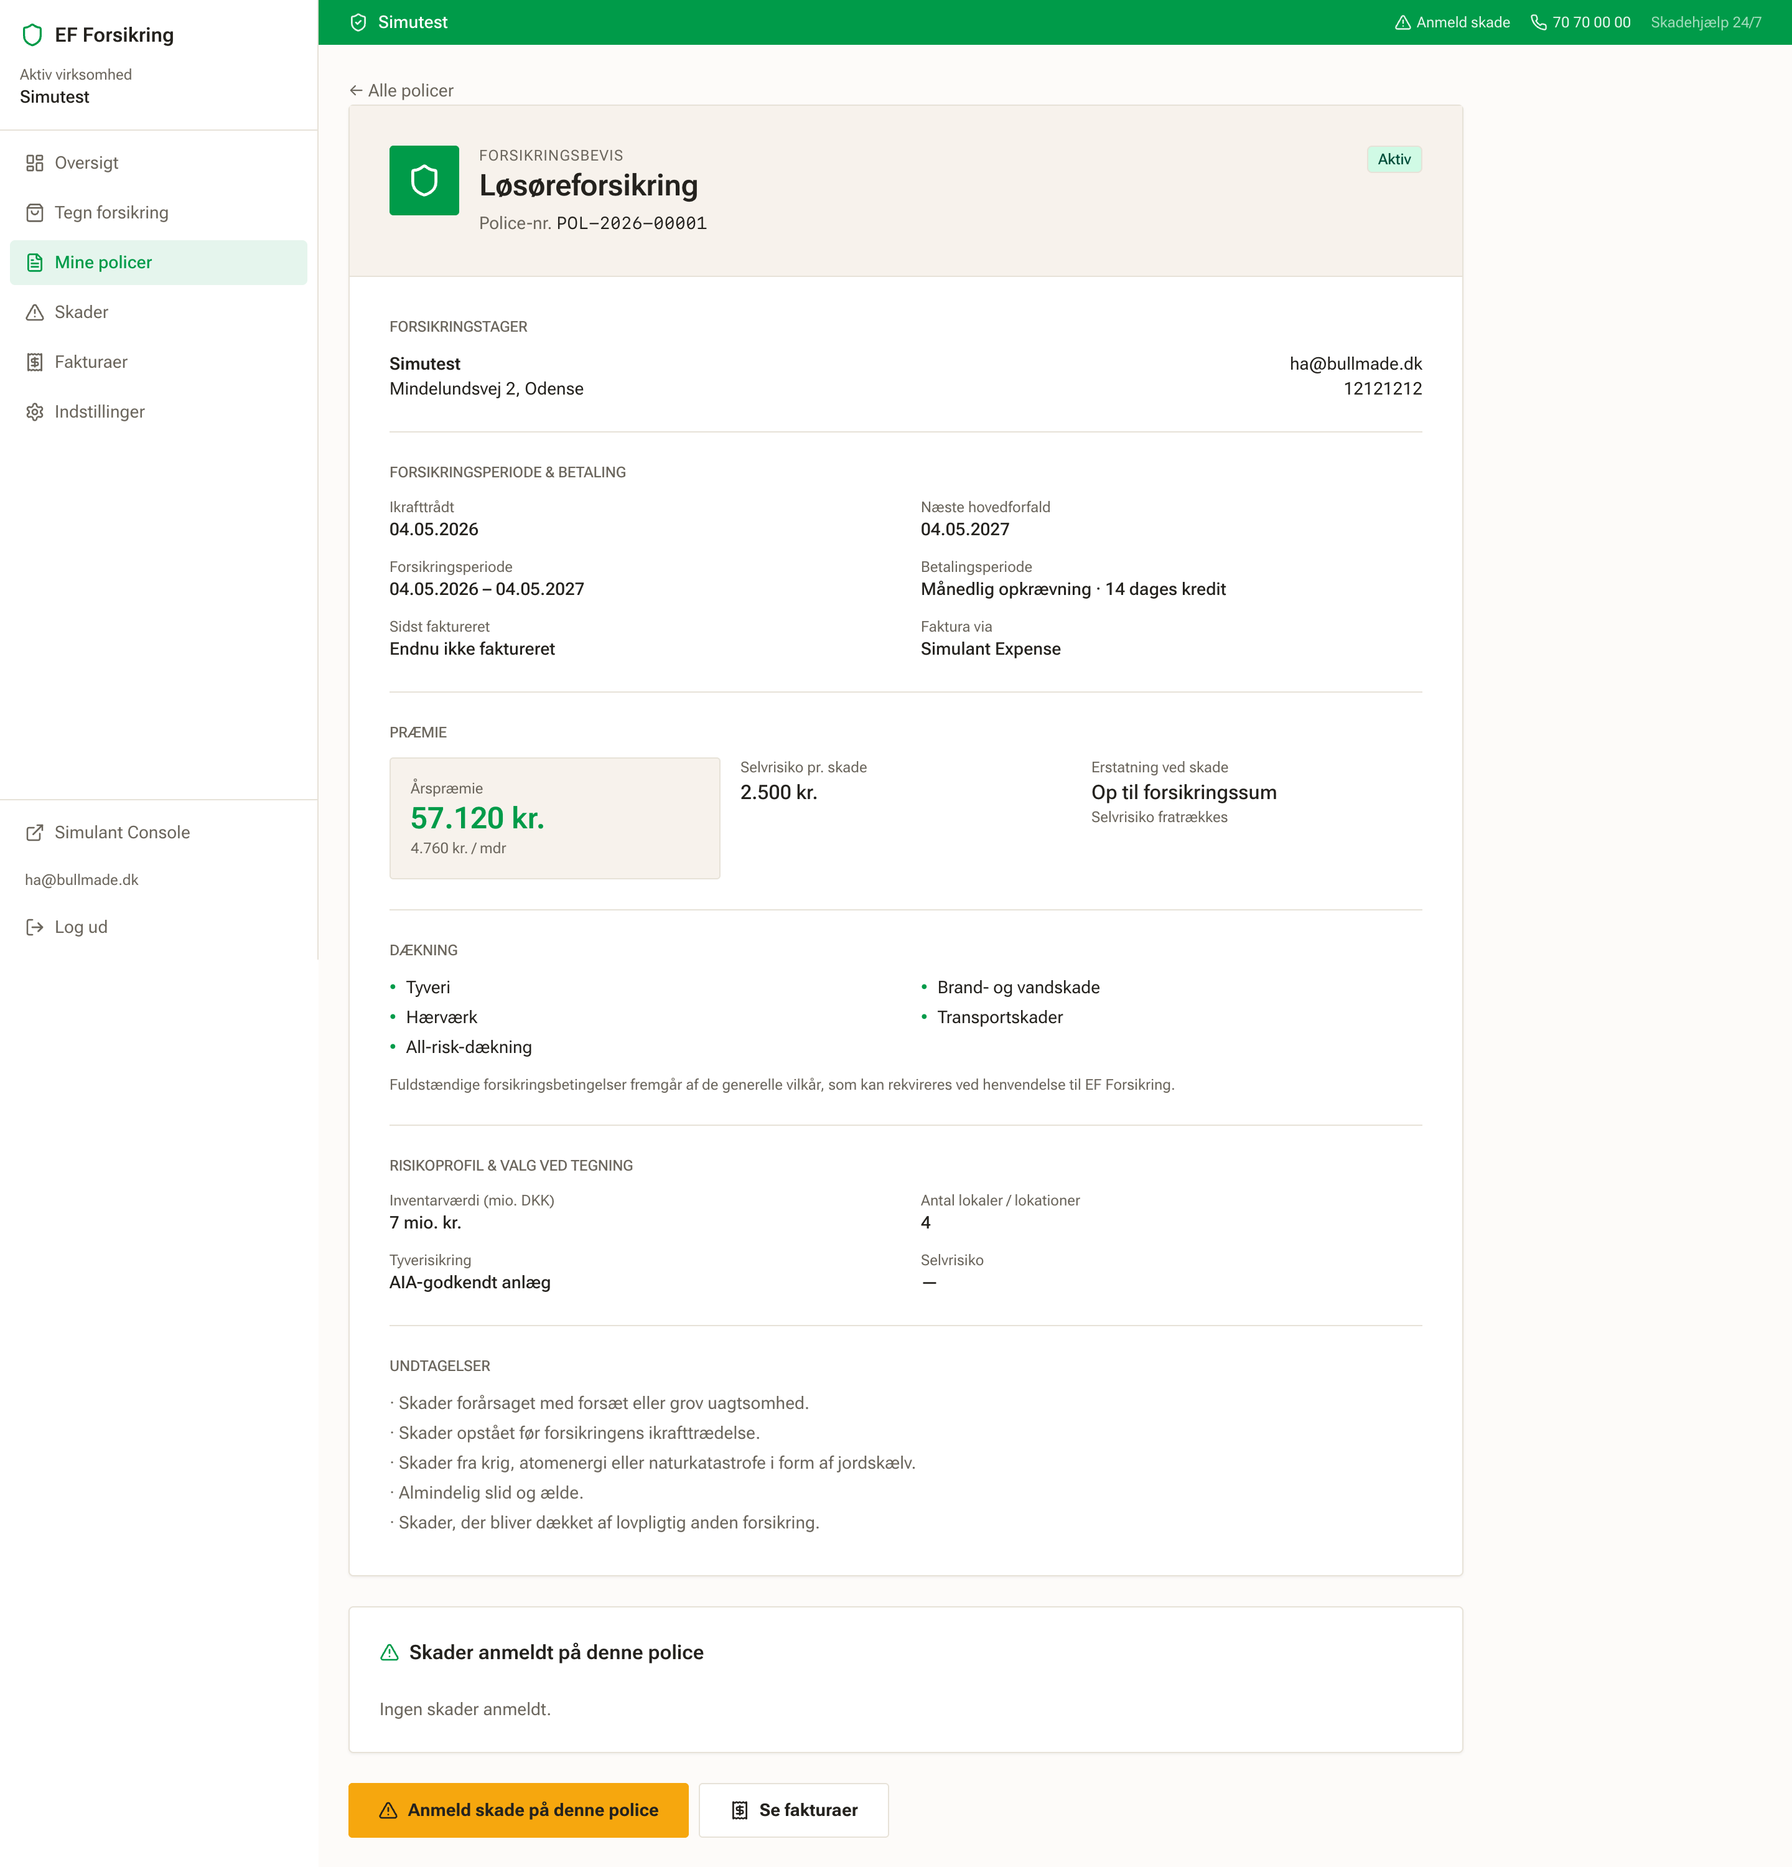This screenshot has width=1792, height=1867.
Task: Click Selvrisiko value 2.500 kr.
Action: point(779,792)
